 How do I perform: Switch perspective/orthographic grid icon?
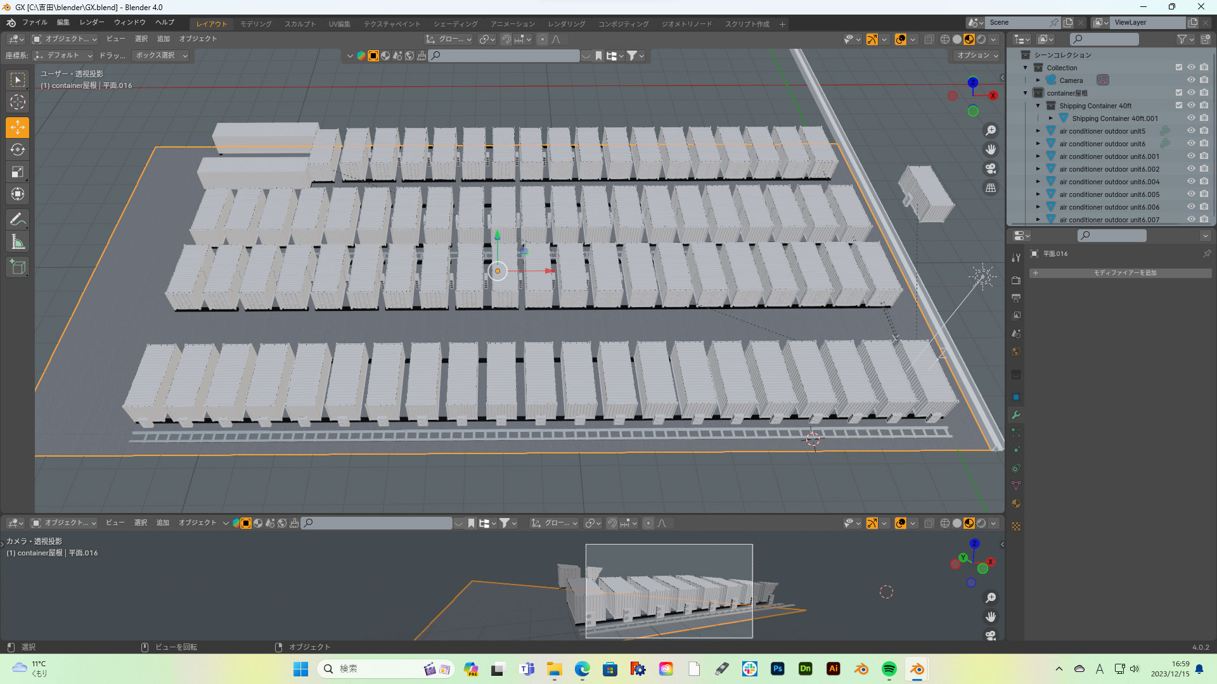(x=990, y=188)
